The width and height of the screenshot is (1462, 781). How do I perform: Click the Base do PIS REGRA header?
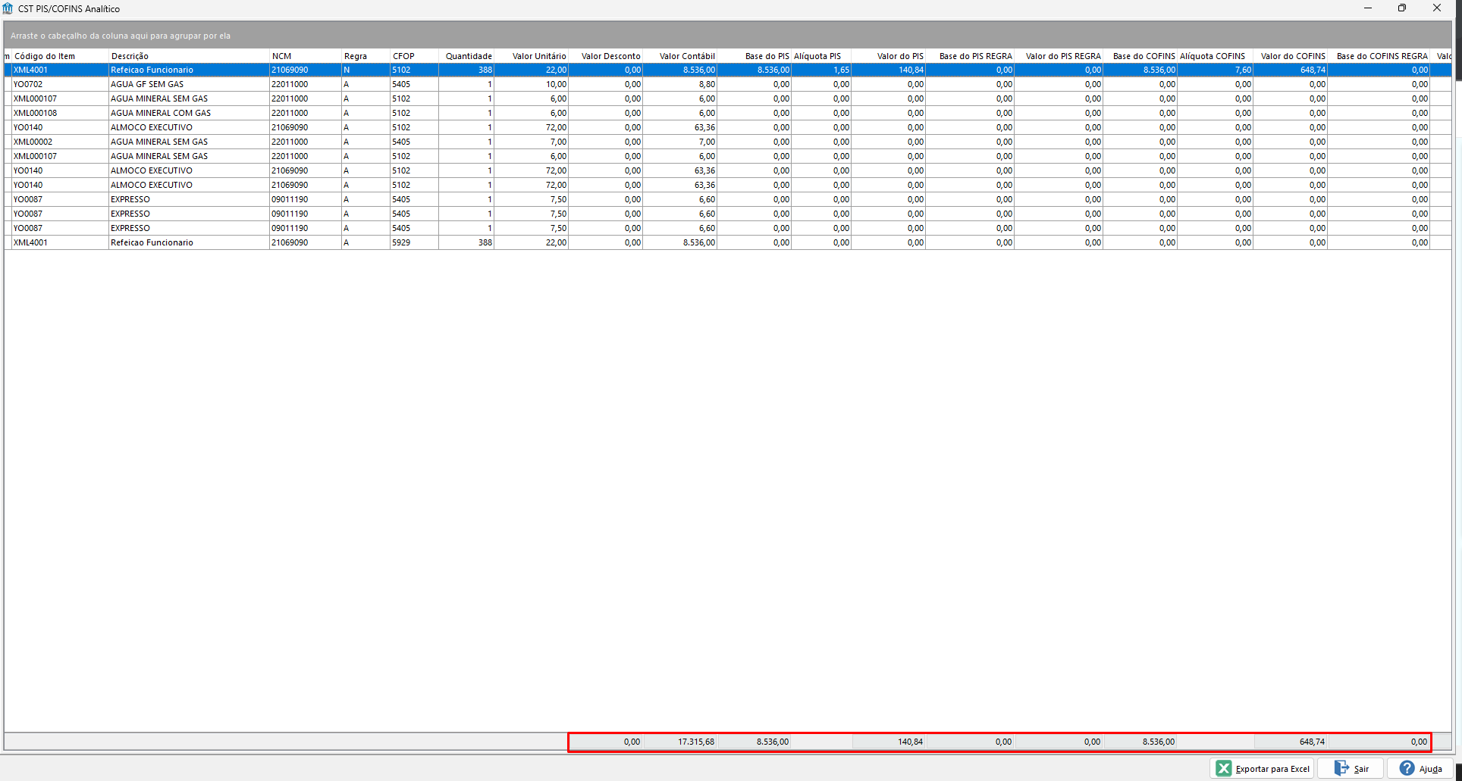[x=970, y=56]
